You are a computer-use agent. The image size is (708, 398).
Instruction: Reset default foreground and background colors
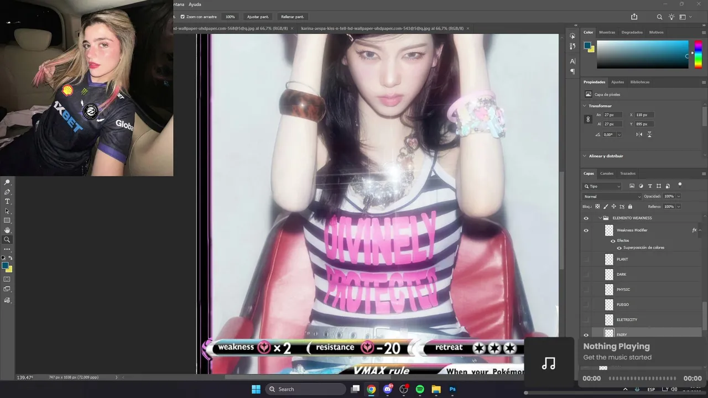coord(3,258)
